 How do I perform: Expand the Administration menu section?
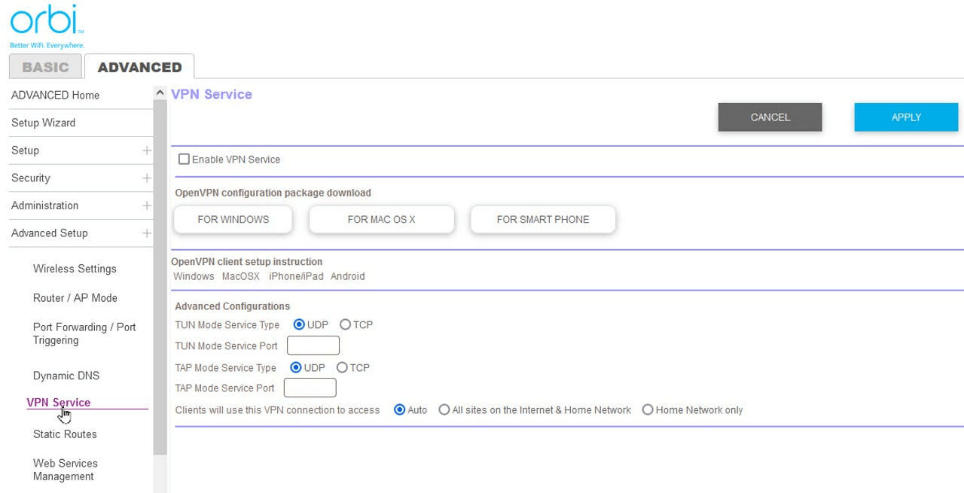[x=146, y=205]
